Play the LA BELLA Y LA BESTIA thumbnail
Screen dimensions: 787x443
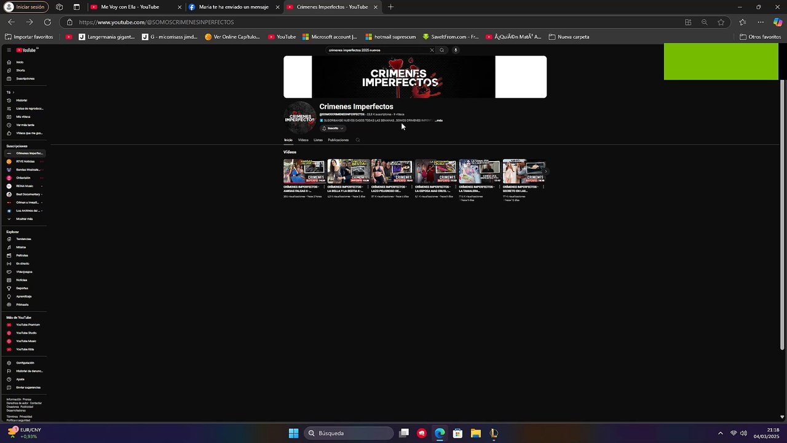348,171
